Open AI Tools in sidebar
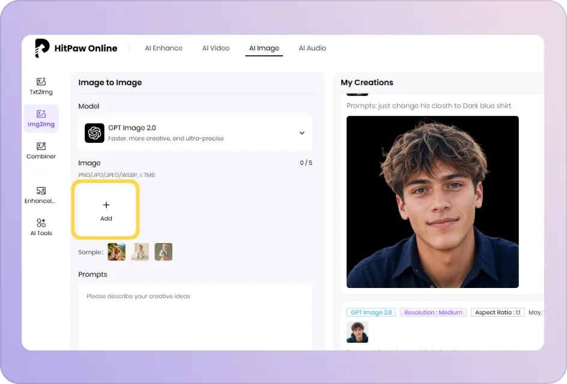Image resolution: width=567 pixels, height=384 pixels. pos(41,227)
